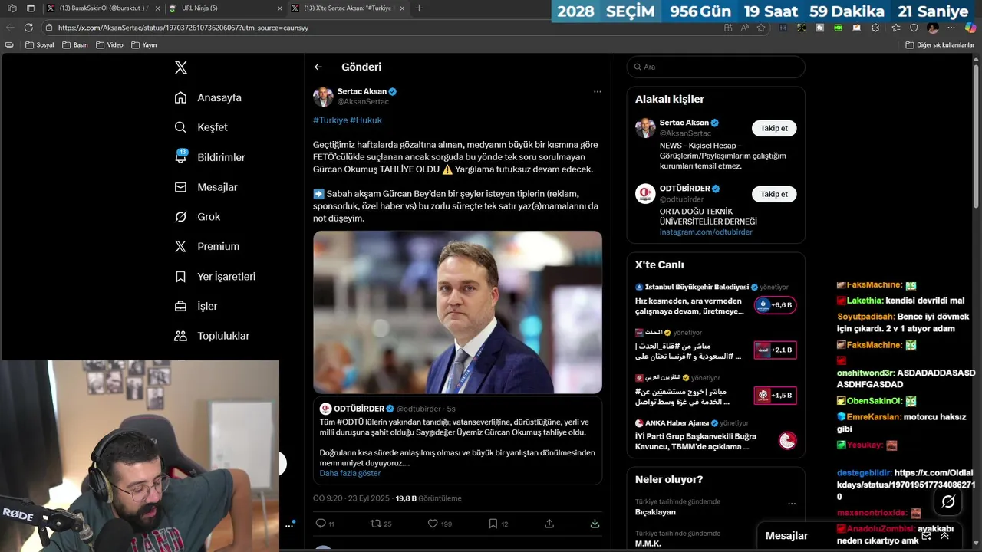Screen dimensions: 982x552
Task: Click the download icon under the post
Action: pos(595,524)
